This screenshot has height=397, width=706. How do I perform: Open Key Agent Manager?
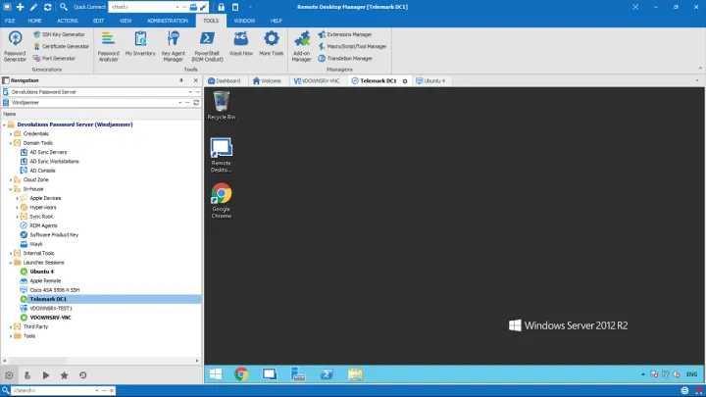(173, 44)
